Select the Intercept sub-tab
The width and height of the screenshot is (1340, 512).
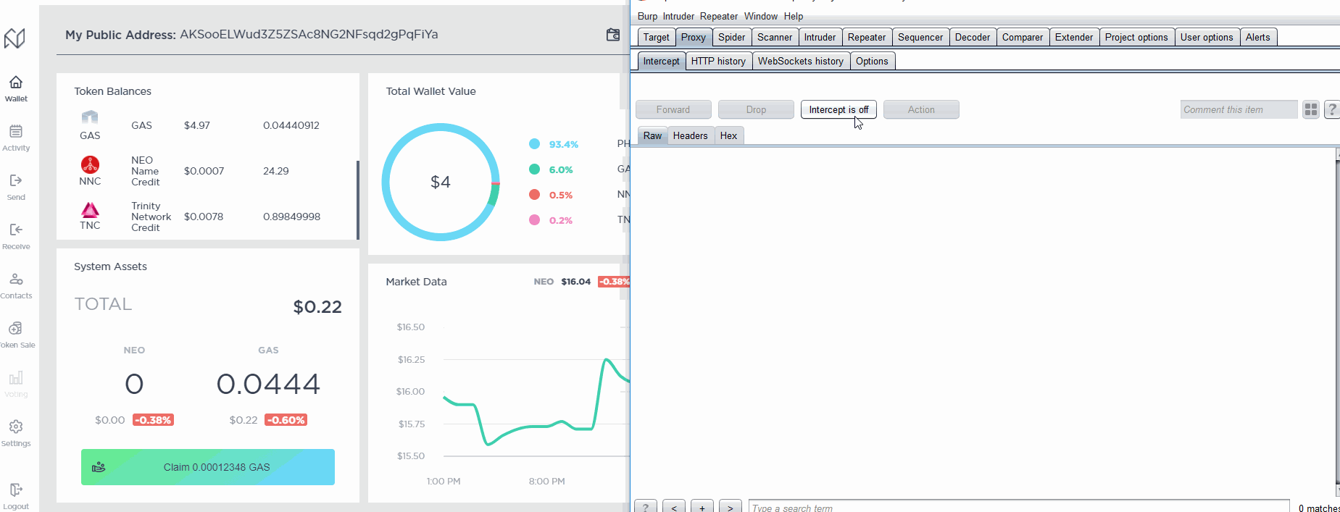(661, 61)
